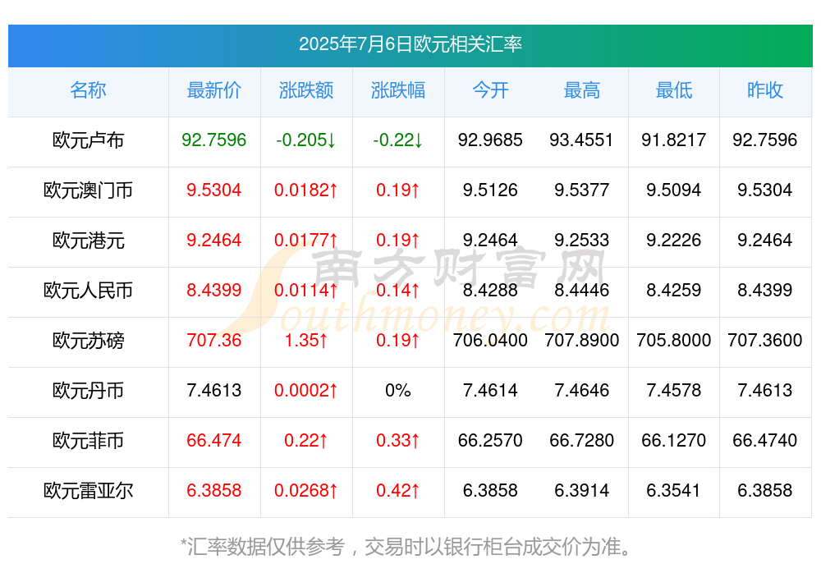Screen dimensions: 821x573
Task: Select the change percent "0%"
Action: pyautogui.click(x=398, y=390)
